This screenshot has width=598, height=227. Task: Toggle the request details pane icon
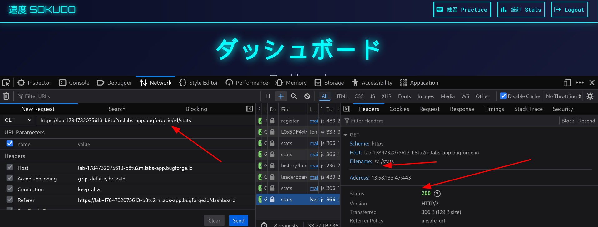[x=347, y=109]
